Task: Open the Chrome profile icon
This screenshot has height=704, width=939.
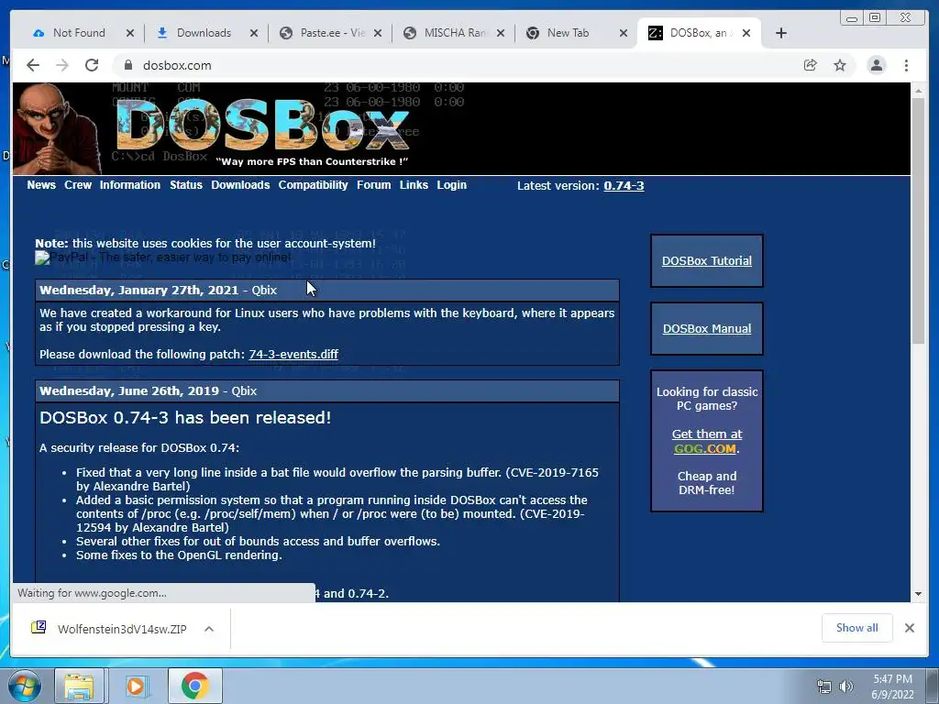Action: (876, 65)
